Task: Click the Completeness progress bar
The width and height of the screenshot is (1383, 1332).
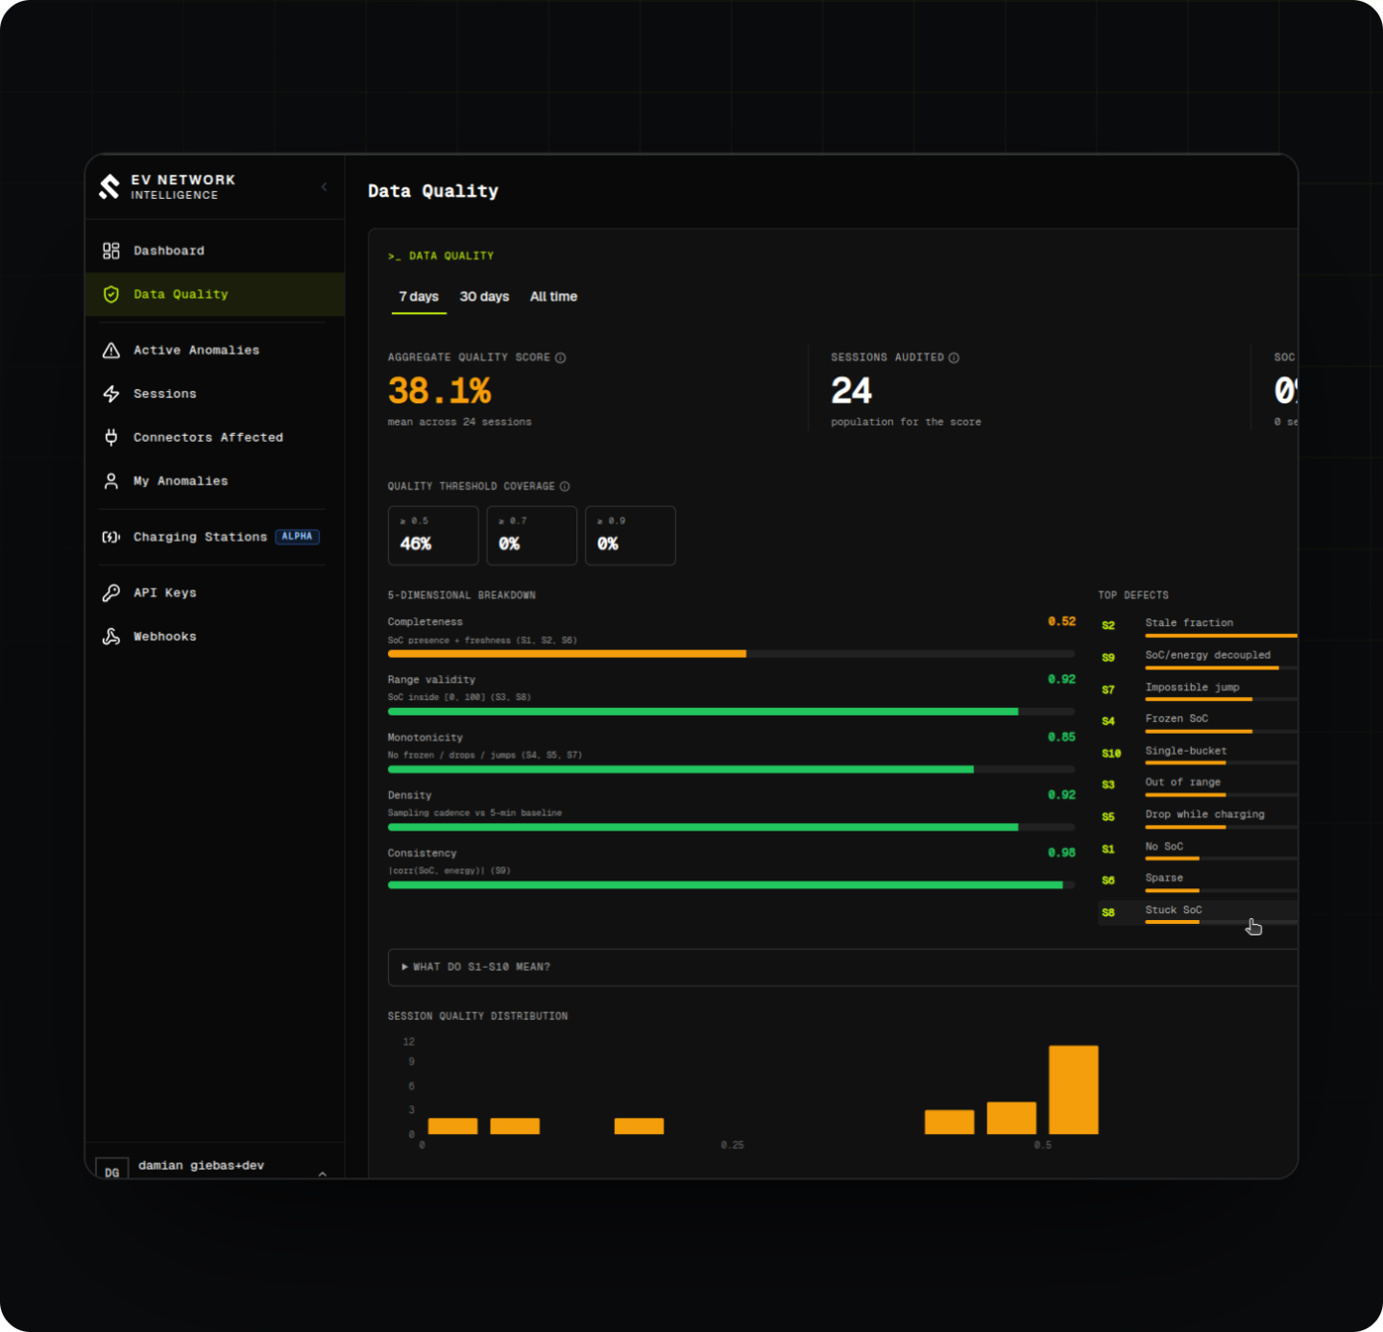Action: point(731,654)
